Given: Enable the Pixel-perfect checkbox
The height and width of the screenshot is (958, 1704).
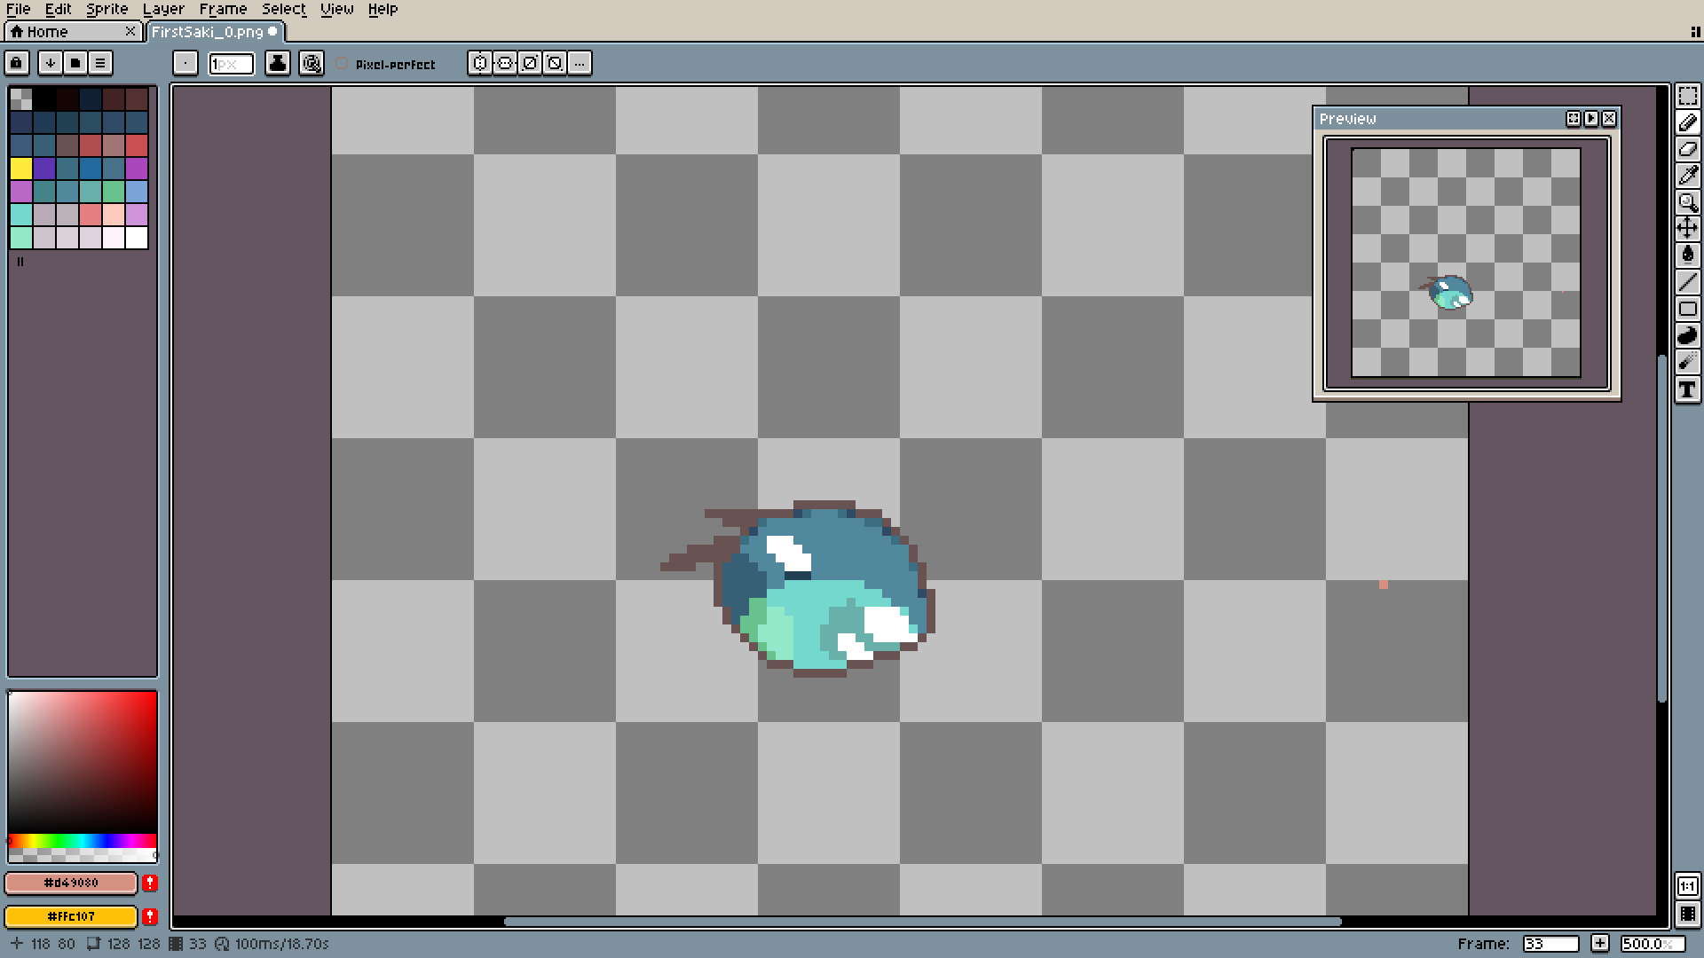Looking at the screenshot, I should pyautogui.click(x=343, y=64).
